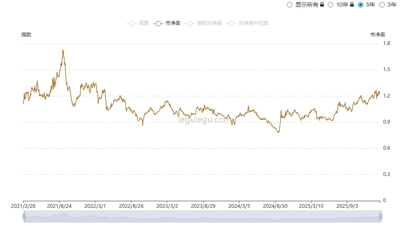Image resolution: width=405 pixels, height=226 pixels.
Task: Click the 2021 peak of the 市净率 line
Action: [x=63, y=51]
